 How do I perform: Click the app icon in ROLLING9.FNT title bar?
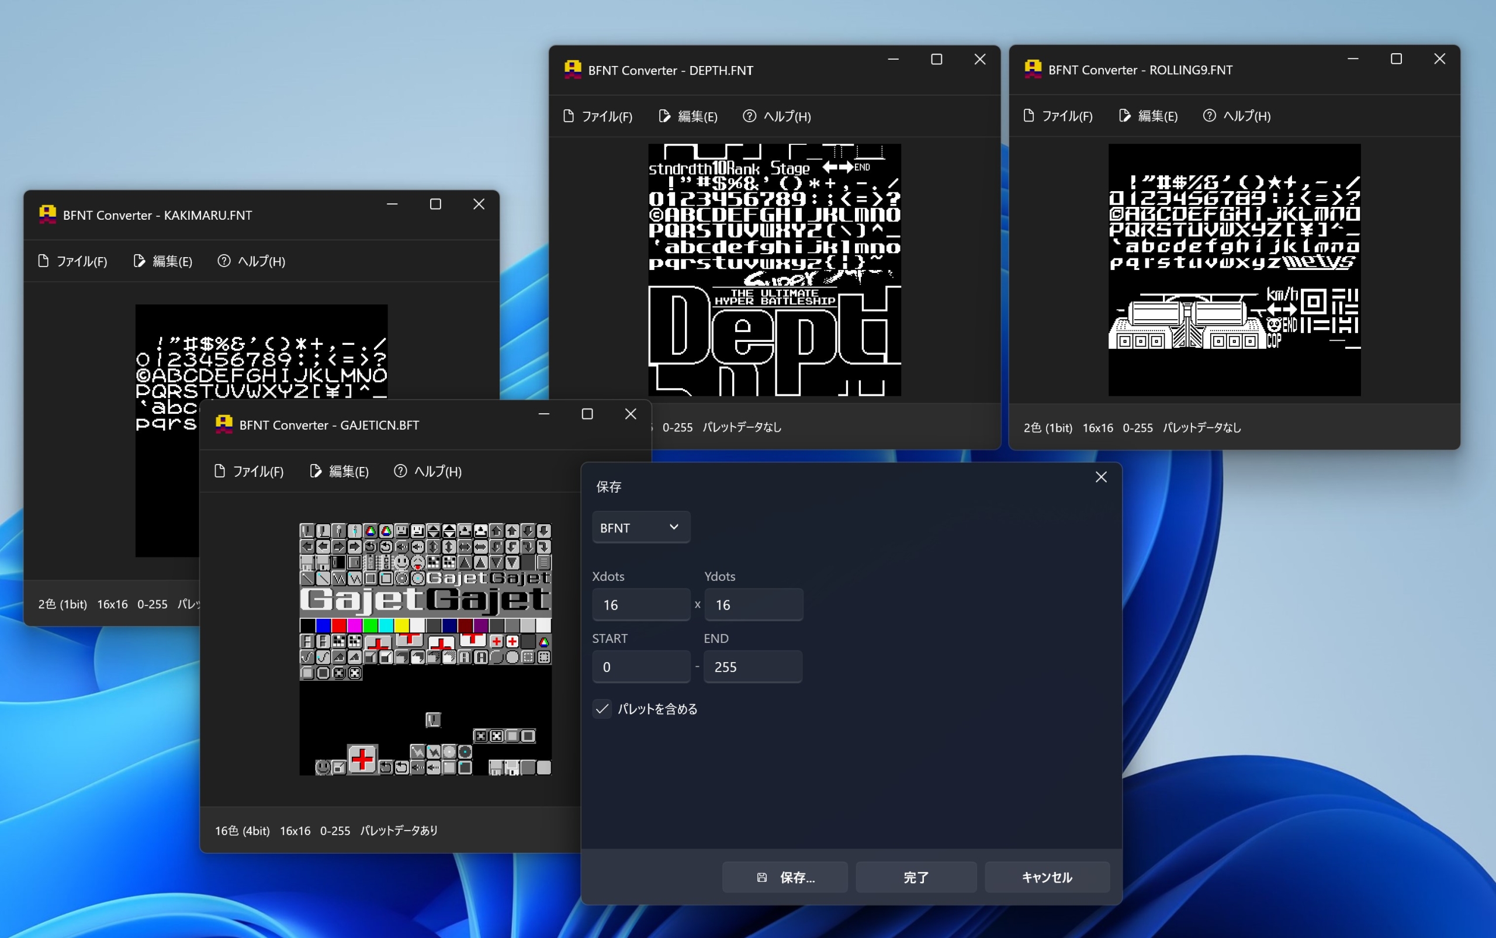1033,69
